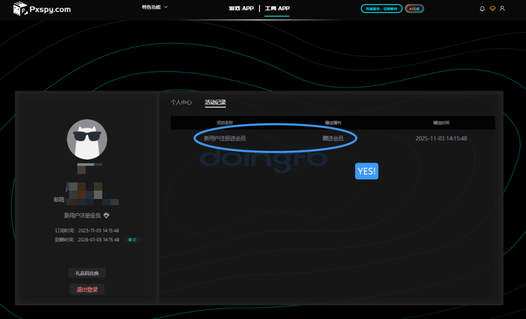Click the chevron arrow next to 特色功能
The width and height of the screenshot is (526, 319).
[x=166, y=7]
